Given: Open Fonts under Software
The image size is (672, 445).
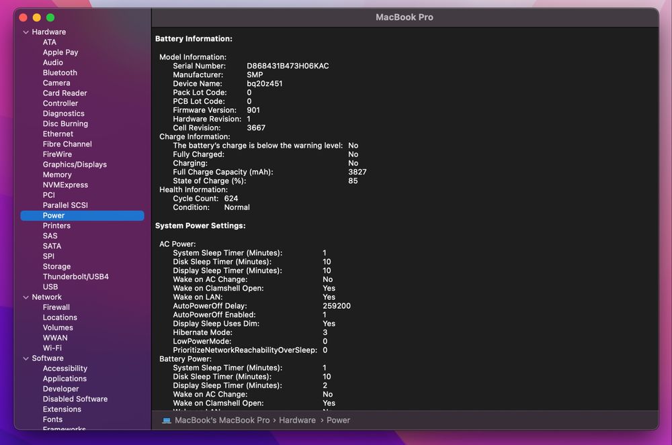Looking at the screenshot, I should point(52,419).
